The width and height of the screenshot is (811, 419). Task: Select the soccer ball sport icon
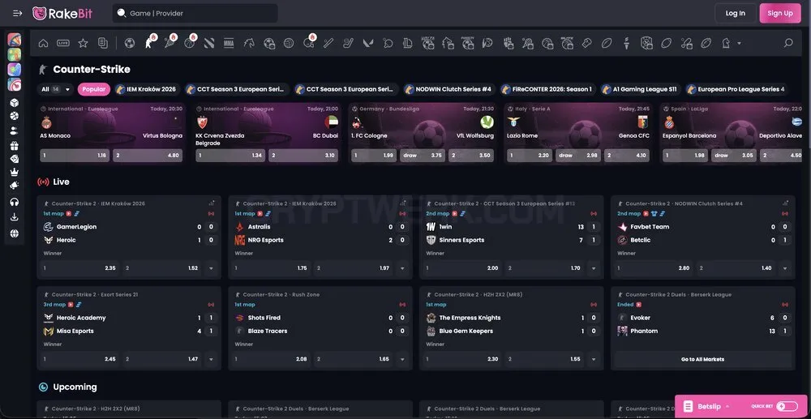pos(130,44)
